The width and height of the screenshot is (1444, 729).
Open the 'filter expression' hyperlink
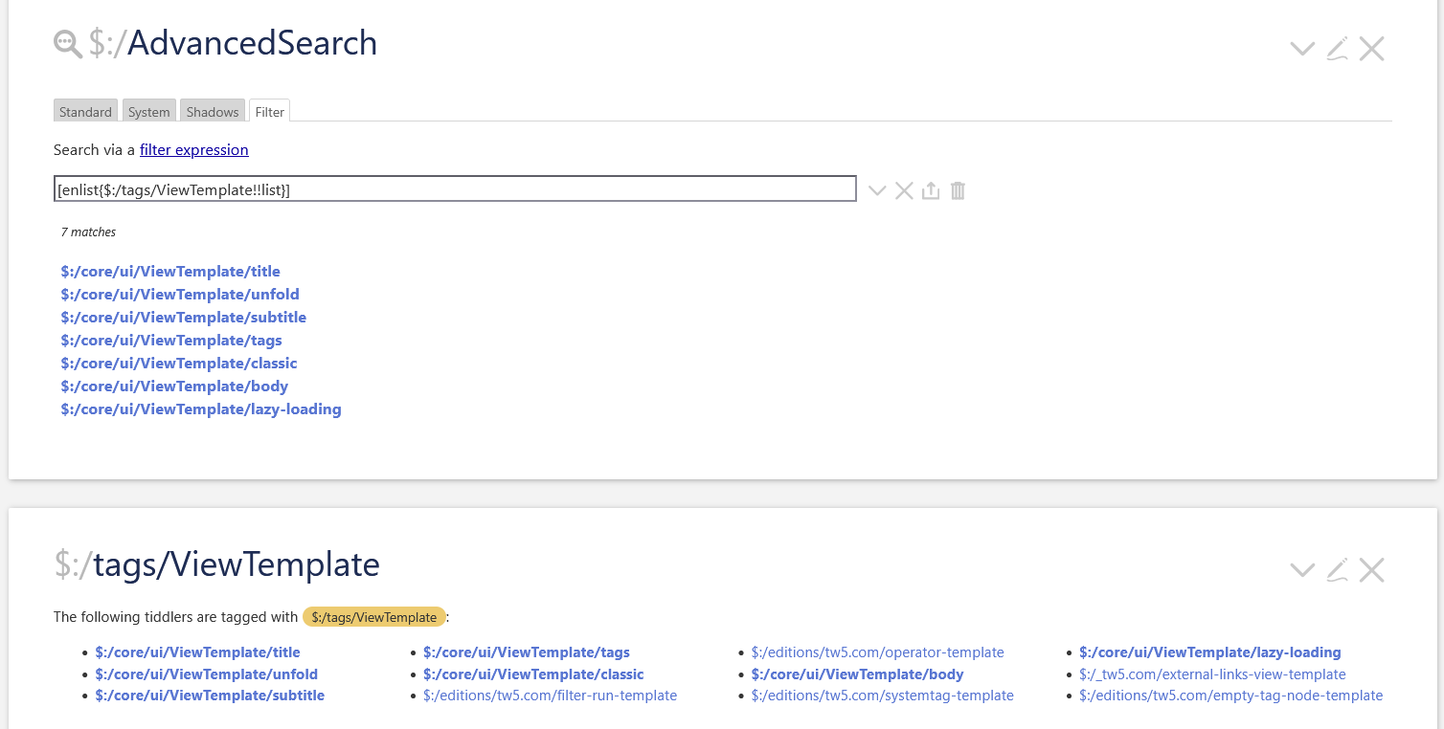193,150
